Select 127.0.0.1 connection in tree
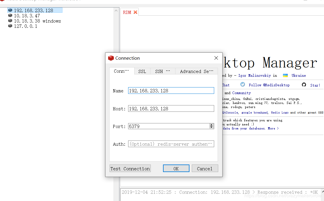 click(26, 26)
